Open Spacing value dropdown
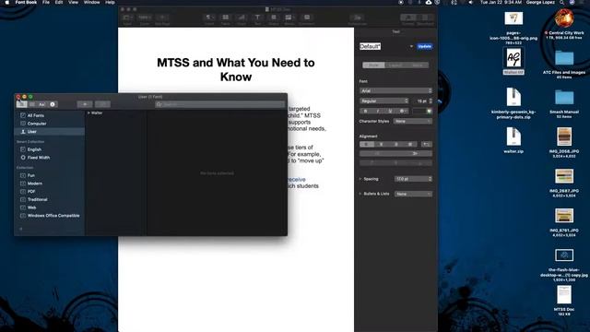 point(413,179)
